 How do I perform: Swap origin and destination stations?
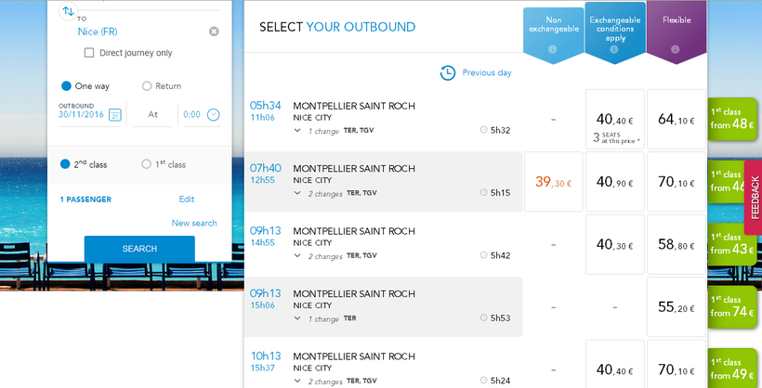(68, 11)
